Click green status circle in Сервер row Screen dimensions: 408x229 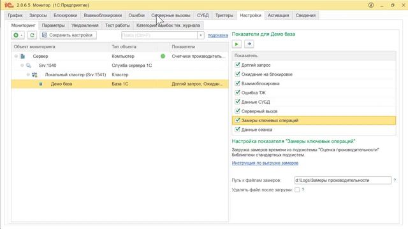pyautogui.click(x=163, y=56)
